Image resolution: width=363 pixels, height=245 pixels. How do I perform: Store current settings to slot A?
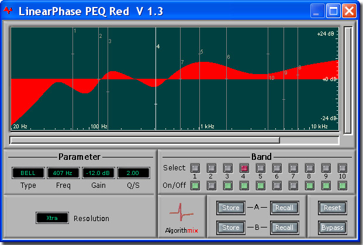point(231,208)
